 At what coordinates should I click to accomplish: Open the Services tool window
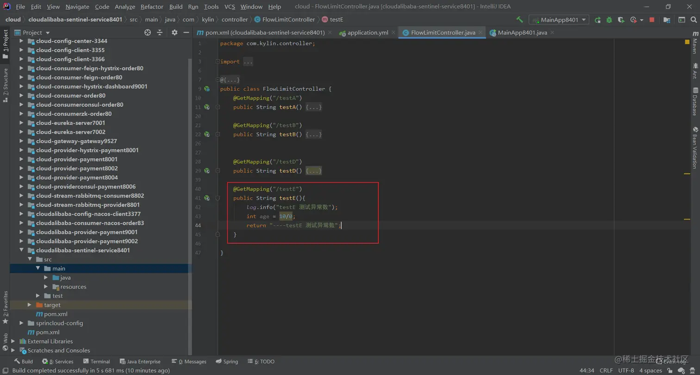[x=58, y=362]
